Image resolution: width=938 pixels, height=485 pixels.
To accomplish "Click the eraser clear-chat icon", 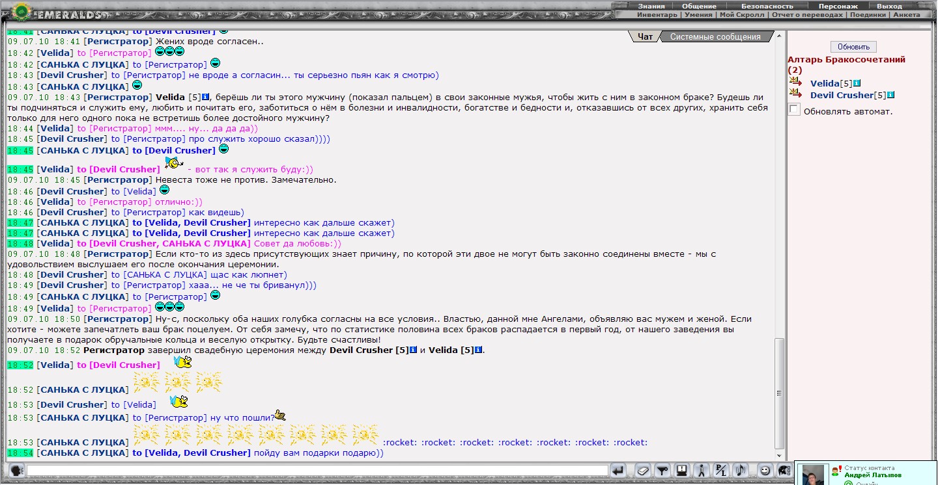I will tap(643, 470).
